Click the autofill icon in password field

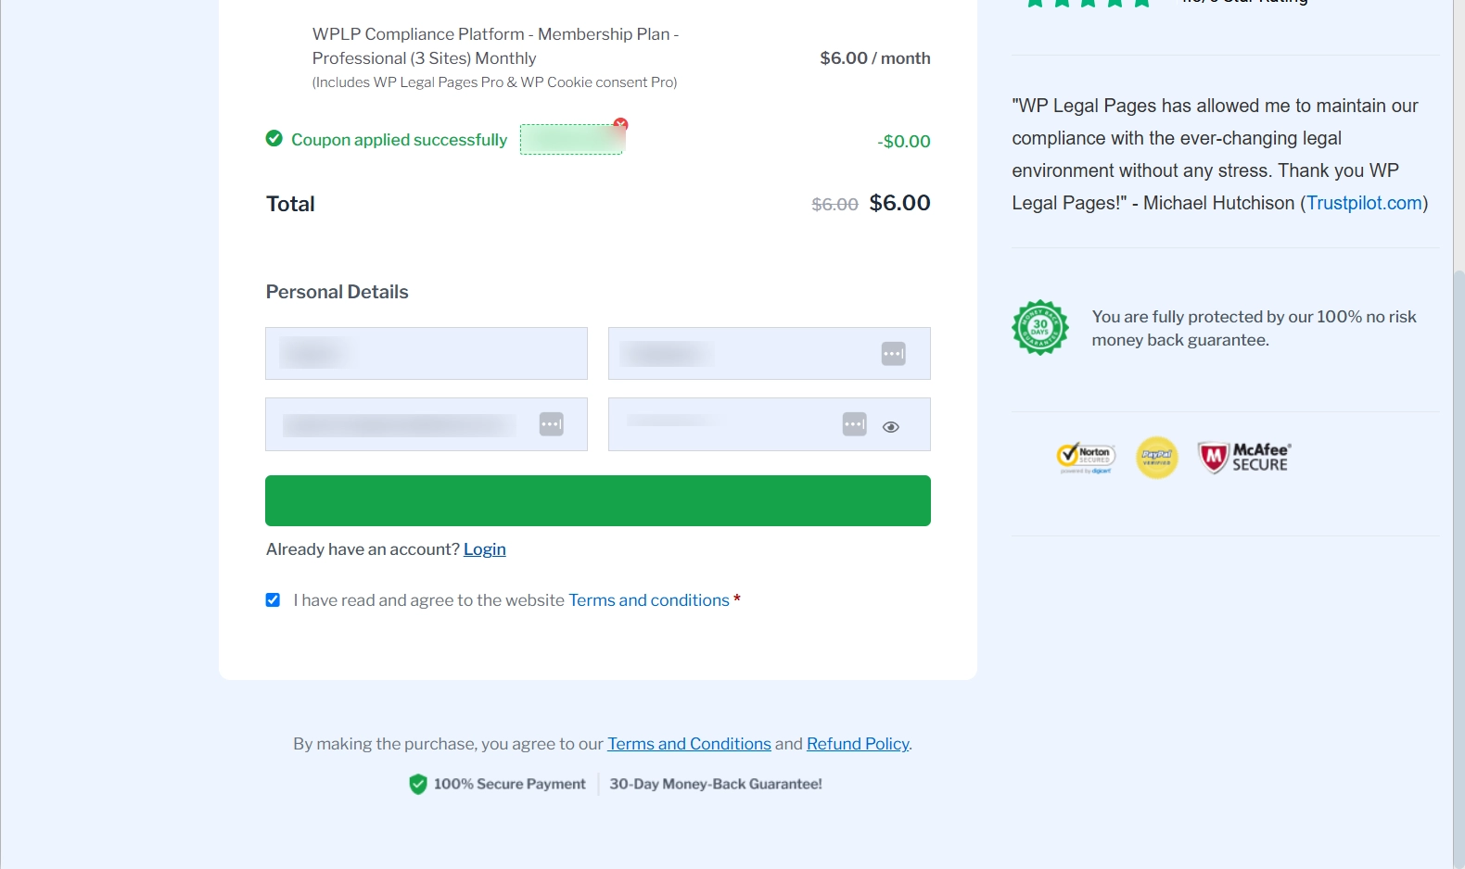pos(854,424)
